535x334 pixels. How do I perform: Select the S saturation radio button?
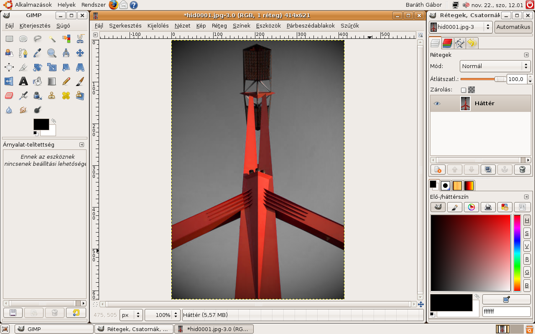pyautogui.click(x=527, y=233)
